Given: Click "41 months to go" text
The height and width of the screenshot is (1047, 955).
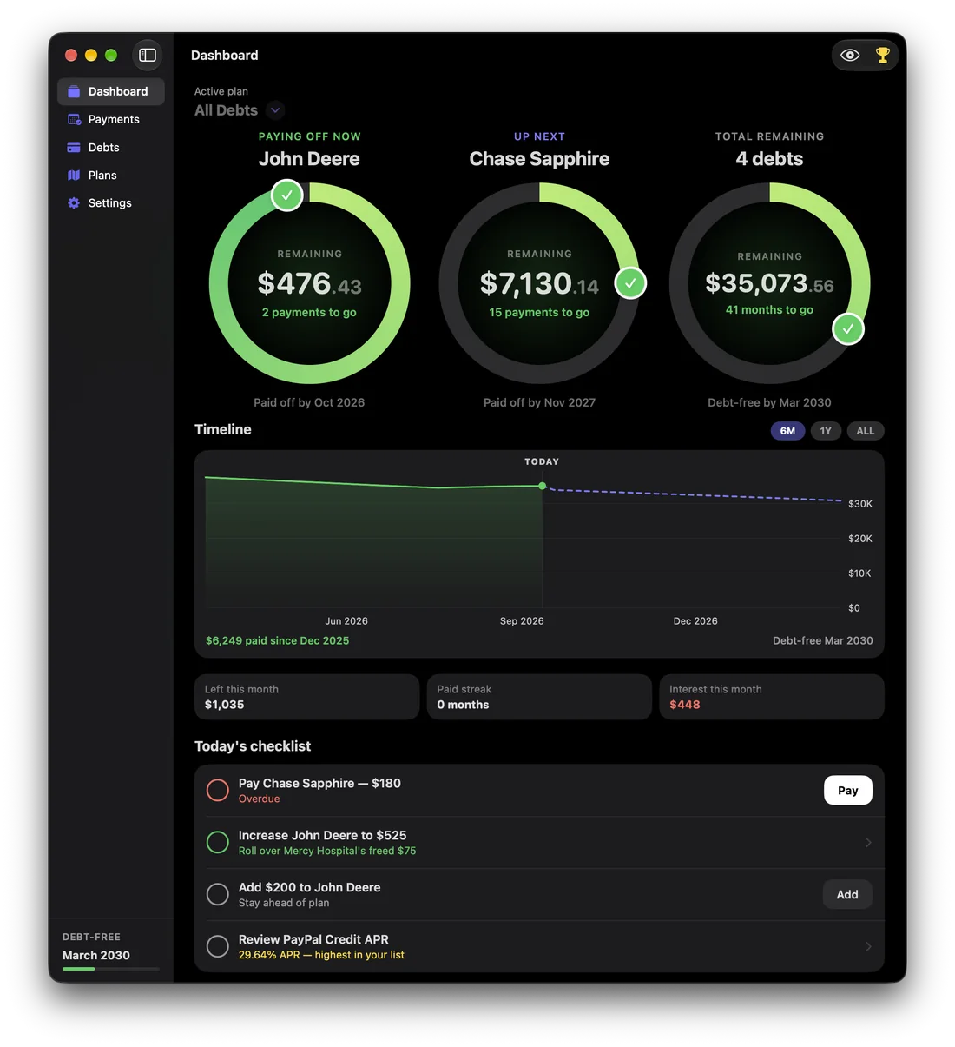Looking at the screenshot, I should tap(769, 309).
